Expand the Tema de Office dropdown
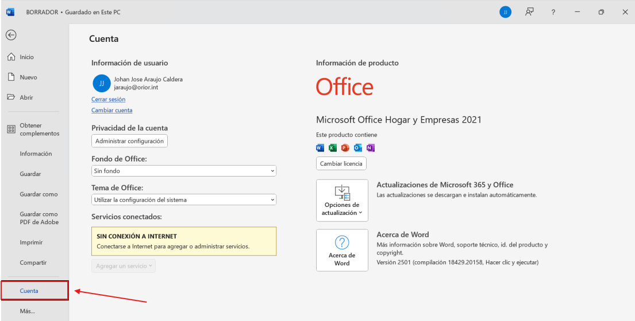Image resolution: width=635 pixels, height=321 pixels. pos(184,200)
